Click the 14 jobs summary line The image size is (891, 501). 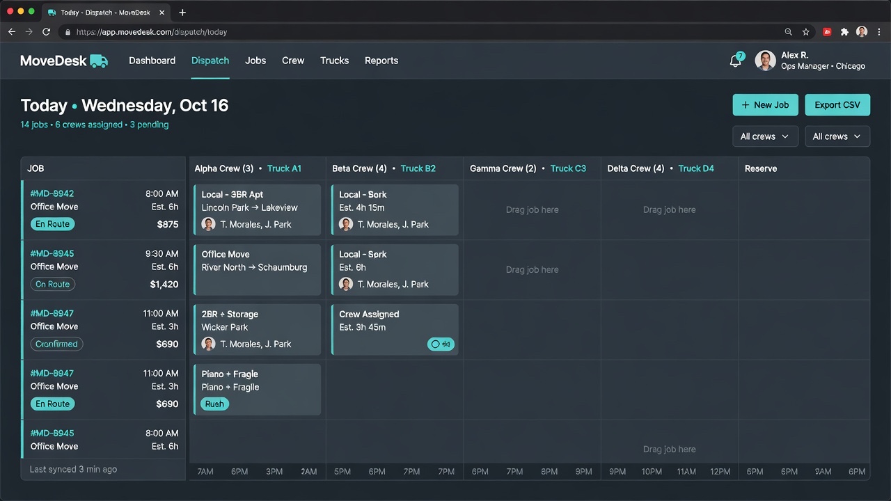coord(95,125)
